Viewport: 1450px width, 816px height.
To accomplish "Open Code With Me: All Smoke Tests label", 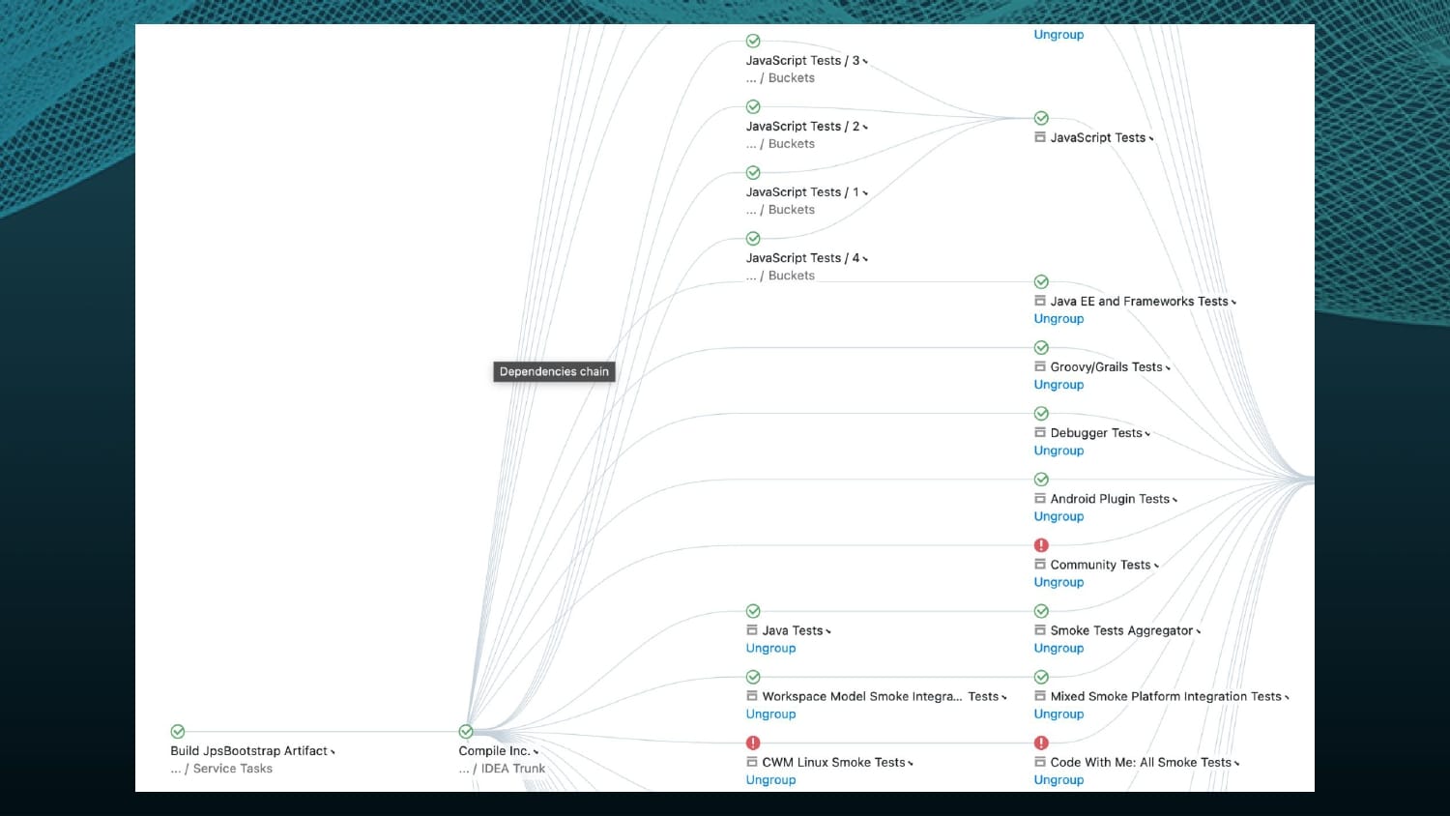I will click(1141, 762).
